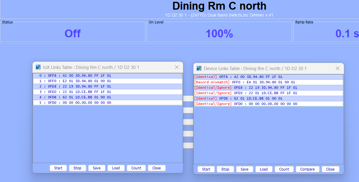Click Stop in the IoX Links Table
This screenshot has height=182, width=359.
[77, 168]
